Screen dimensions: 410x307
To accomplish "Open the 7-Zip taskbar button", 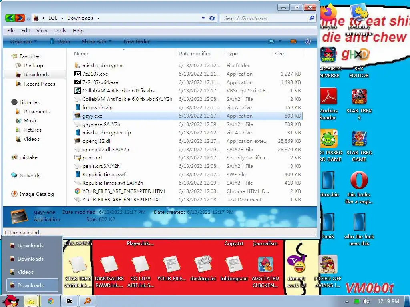I will (x=69, y=301).
